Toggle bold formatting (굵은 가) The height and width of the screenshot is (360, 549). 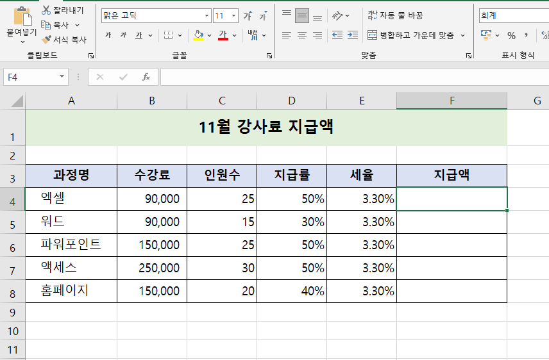point(108,35)
